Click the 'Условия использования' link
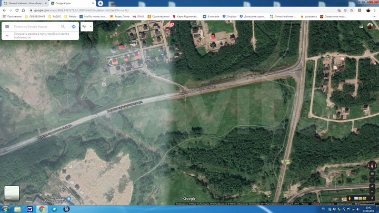This screenshot has height=213, width=379. tap(323, 204)
